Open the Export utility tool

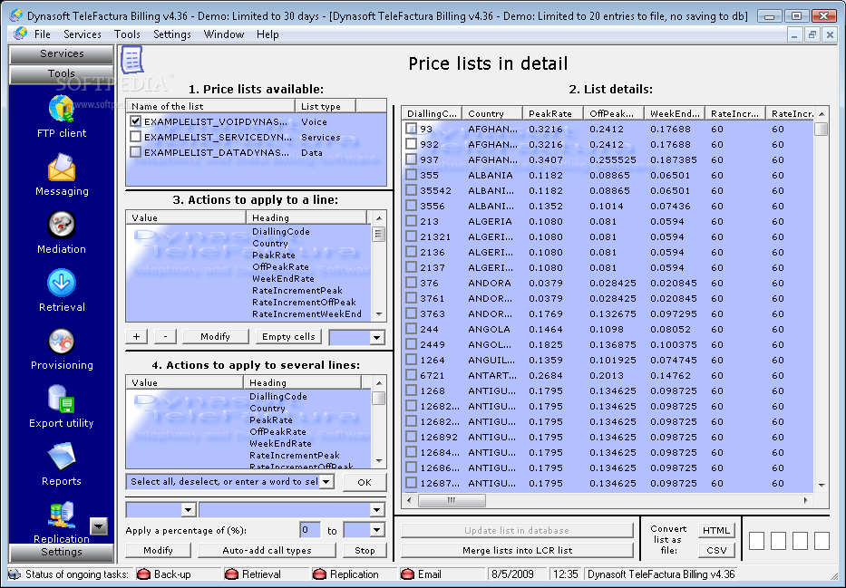pos(62,407)
